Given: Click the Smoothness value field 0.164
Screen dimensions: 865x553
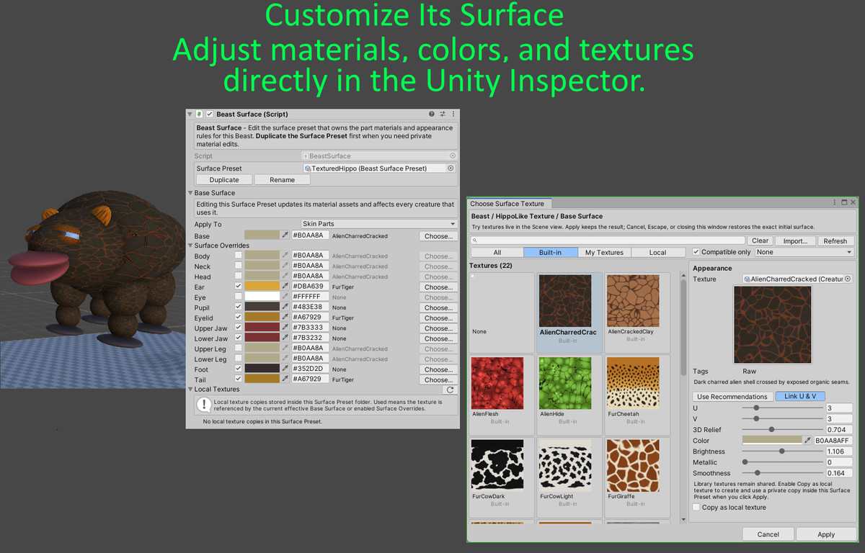Looking at the screenshot, I should coord(840,473).
